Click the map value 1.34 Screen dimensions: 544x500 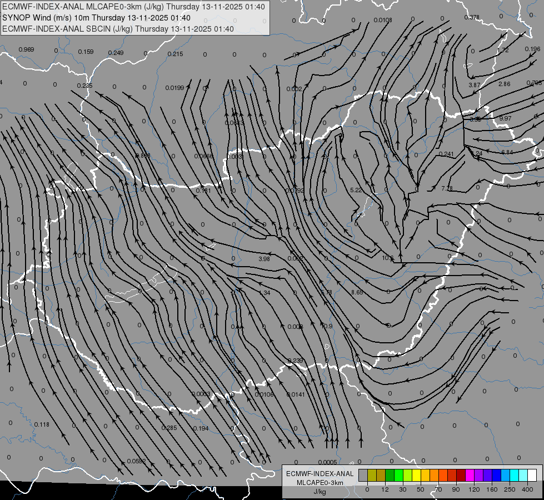(x=264, y=293)
